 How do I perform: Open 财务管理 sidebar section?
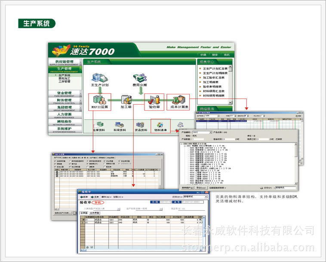tap(65, 101)
